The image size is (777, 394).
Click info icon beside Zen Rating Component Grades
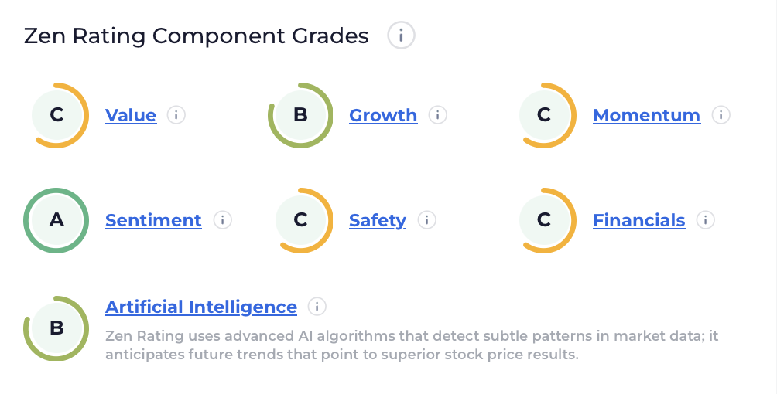[x=401, y=35]
